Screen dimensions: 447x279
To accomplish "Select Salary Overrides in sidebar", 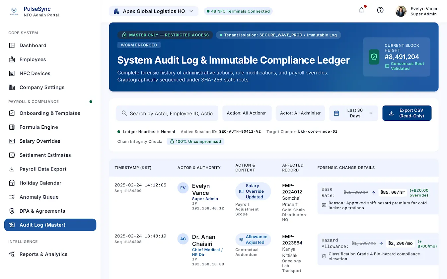I will tap(50, 141).
